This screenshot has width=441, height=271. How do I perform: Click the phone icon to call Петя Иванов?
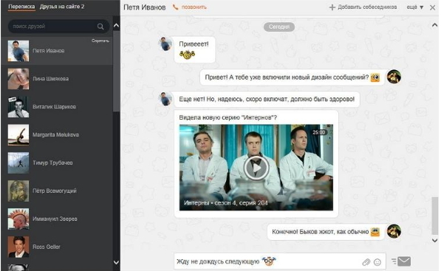176,7
